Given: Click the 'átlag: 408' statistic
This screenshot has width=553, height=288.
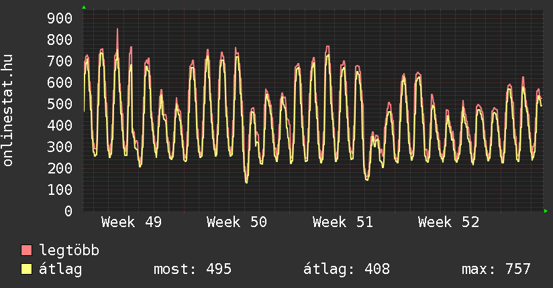Looking at the screenshot, I should (346, 269).
